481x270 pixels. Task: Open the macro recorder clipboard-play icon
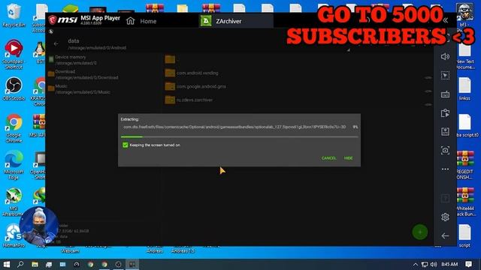click(445, 113)
